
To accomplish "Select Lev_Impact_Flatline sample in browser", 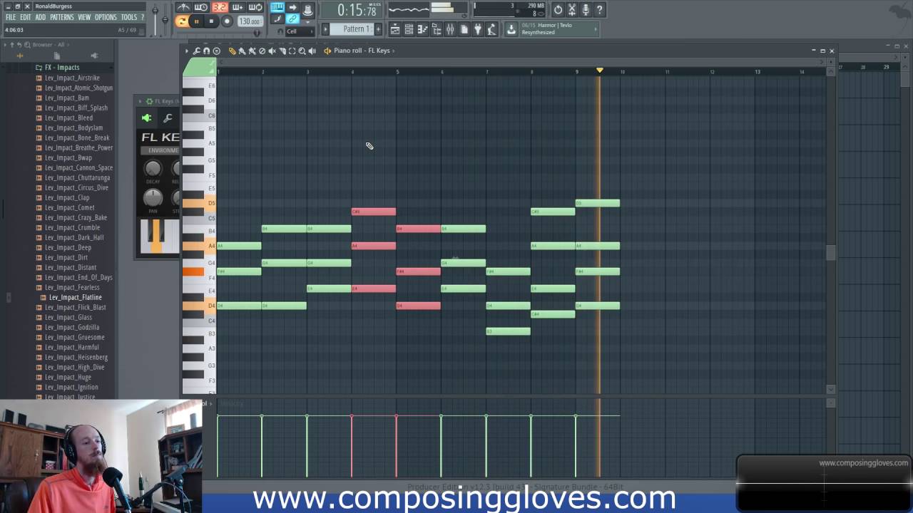I will 75,297.
